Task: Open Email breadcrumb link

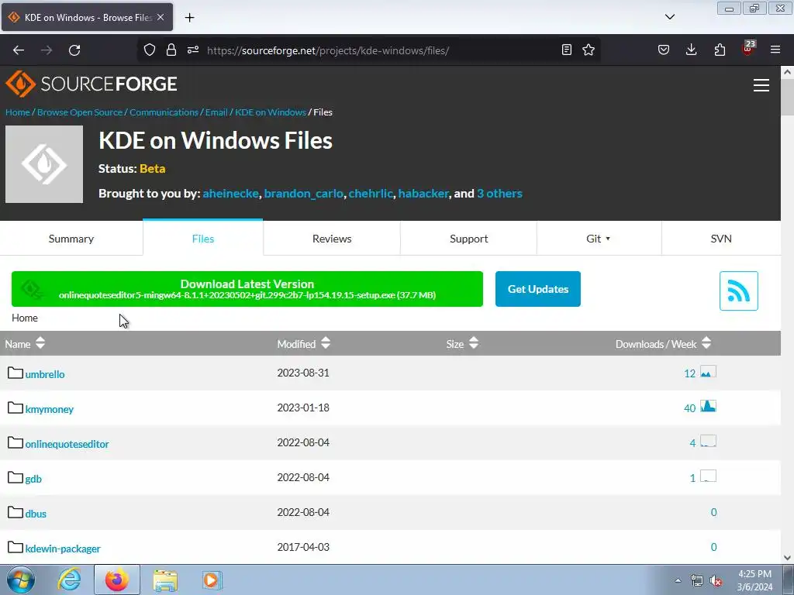Action: click(x=216, y=112)
